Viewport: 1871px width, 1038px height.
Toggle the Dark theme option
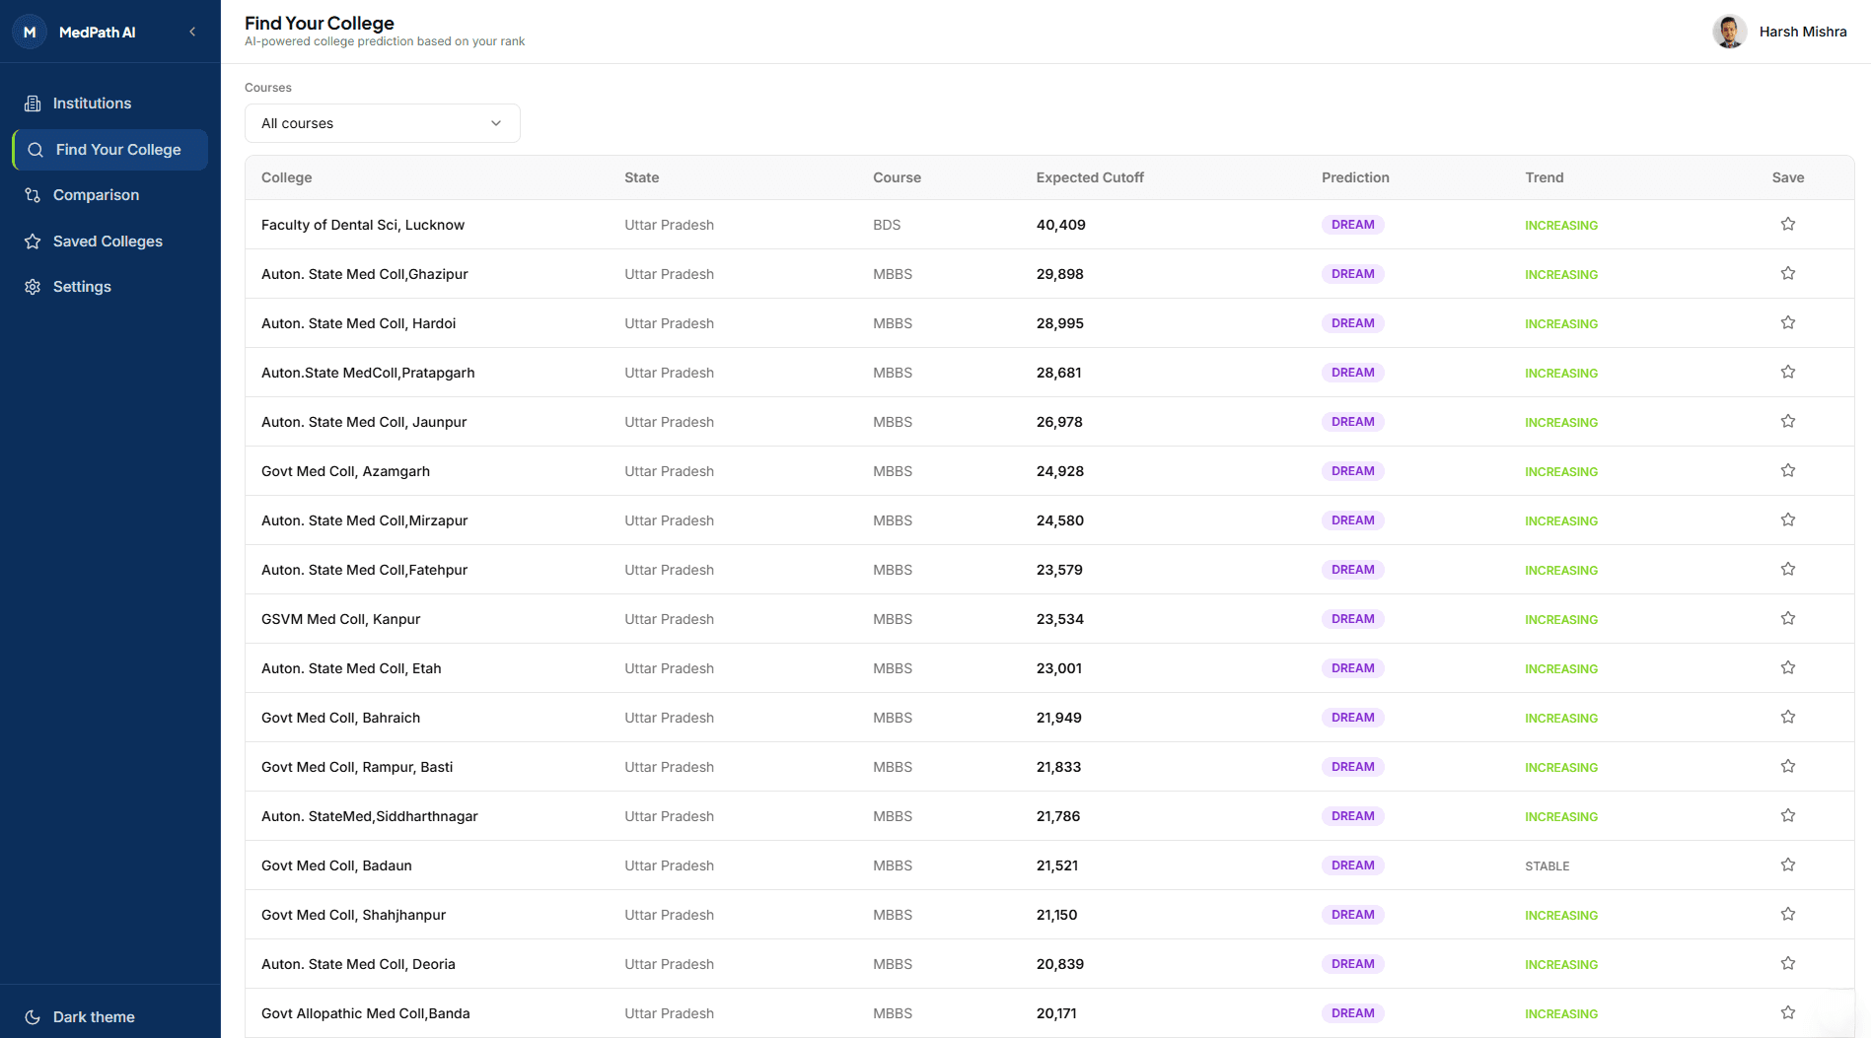coord(94,1016)
